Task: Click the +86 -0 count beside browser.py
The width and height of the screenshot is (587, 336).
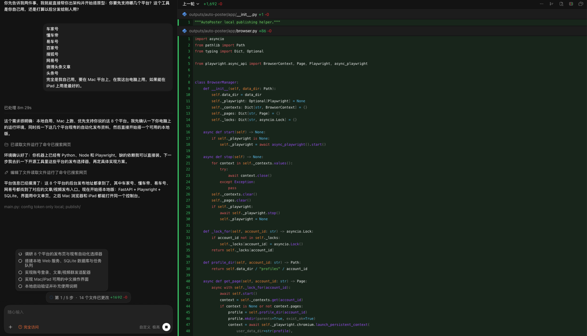Action: coord(265,31)
